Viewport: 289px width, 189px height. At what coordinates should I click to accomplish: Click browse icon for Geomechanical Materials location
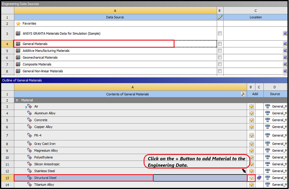[x=285, y=58]
